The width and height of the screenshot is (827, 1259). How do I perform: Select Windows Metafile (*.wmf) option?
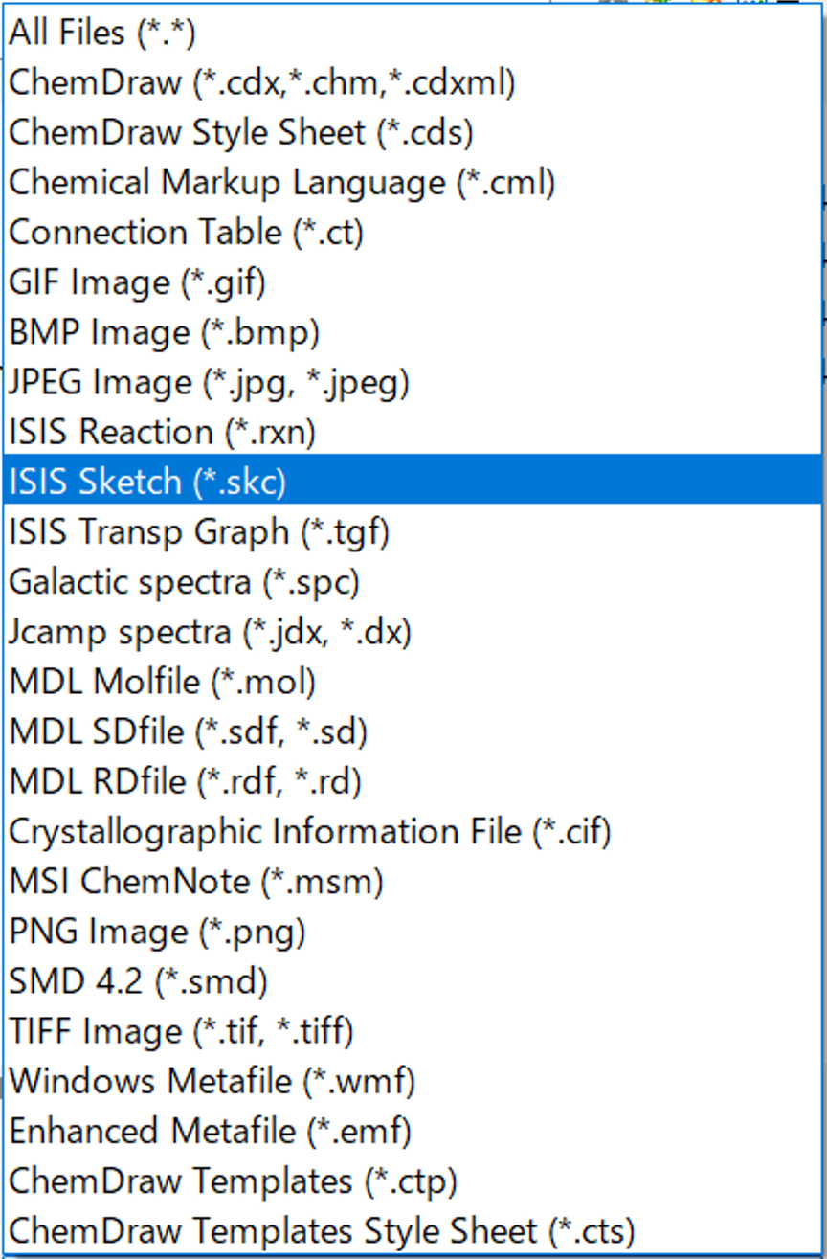click(212, 1081)
